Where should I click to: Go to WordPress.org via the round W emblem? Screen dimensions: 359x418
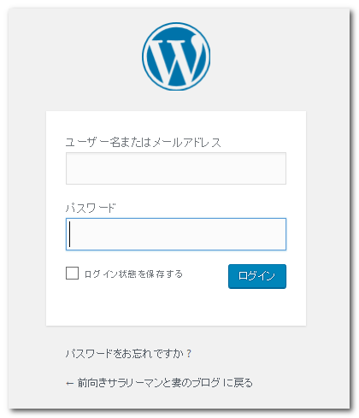pos(176,56)
